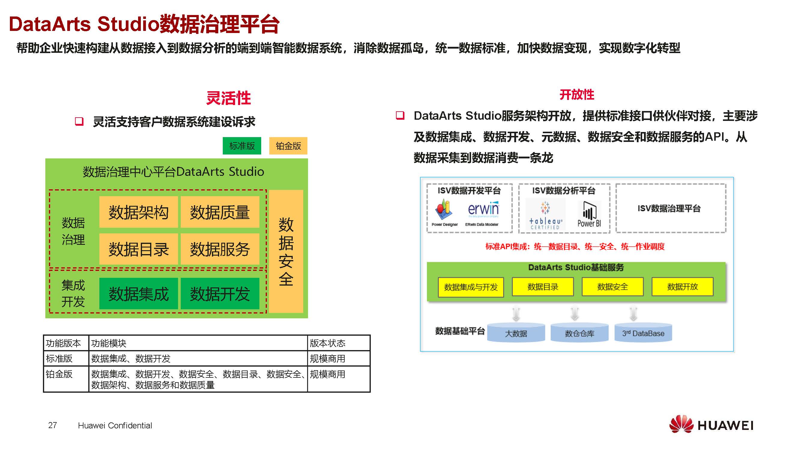Select the green 标准版 legend swatch

(x=242, y=146)
